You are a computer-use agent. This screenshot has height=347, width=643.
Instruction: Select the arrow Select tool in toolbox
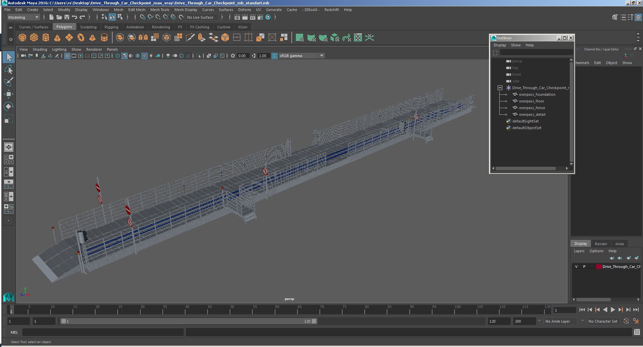(9, 57)
